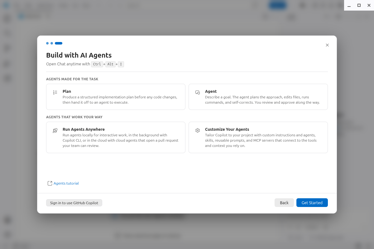Open the Run Agents Anywhere card title
This screenshot has width=374, height=249.
pos(84,129)
